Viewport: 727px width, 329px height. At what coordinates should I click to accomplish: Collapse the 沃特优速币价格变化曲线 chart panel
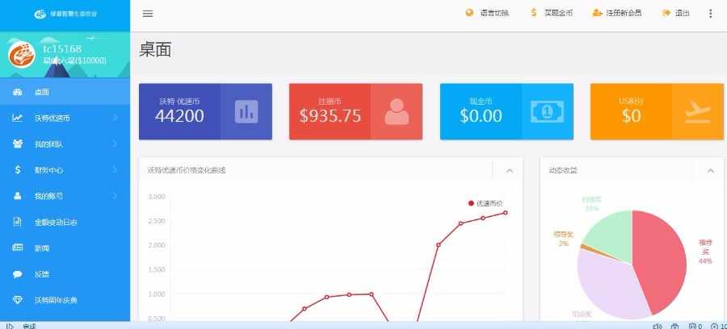pos(510,171)
